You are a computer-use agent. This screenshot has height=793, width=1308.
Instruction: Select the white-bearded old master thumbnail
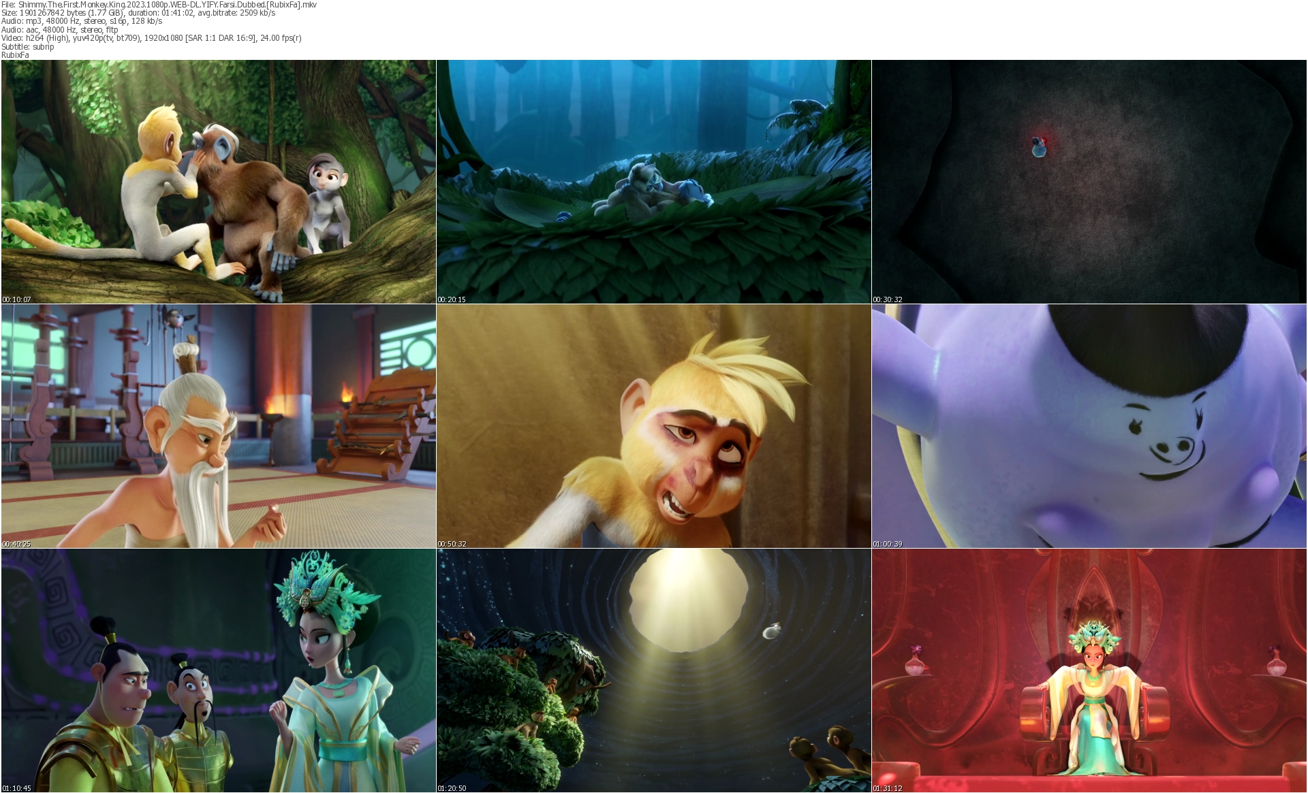tap(219, 426)
